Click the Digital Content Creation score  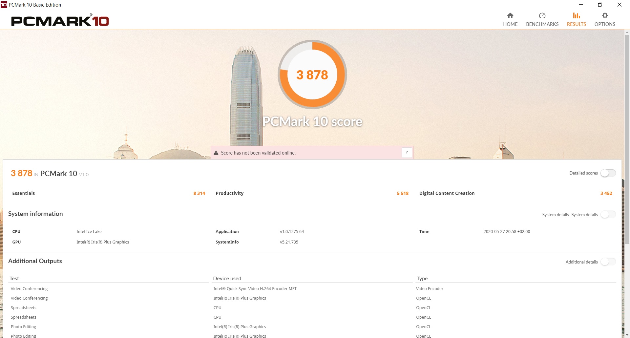pyautogui.click(x=606, y=193)
